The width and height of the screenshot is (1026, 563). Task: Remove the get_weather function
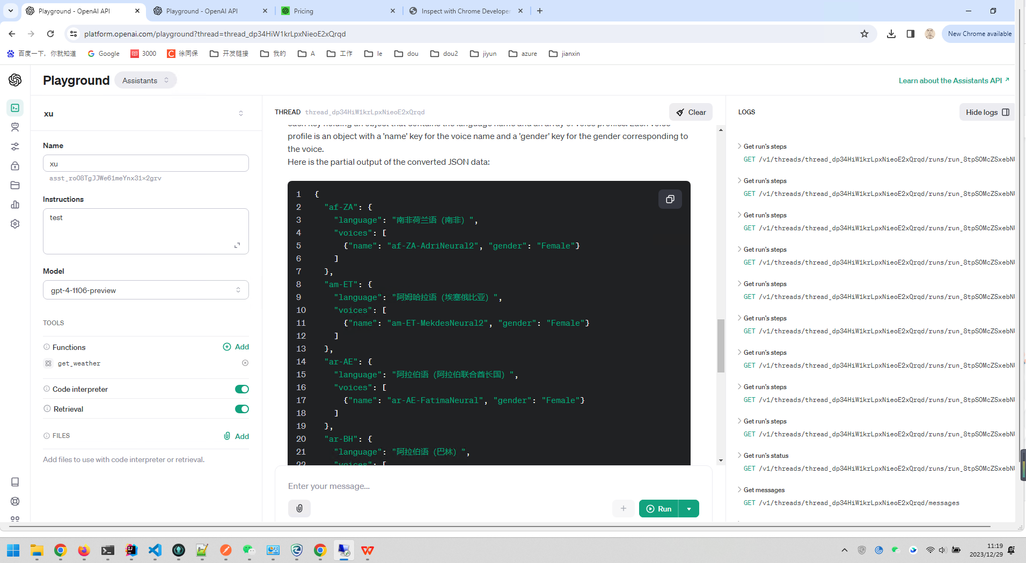tap(245, 363)
